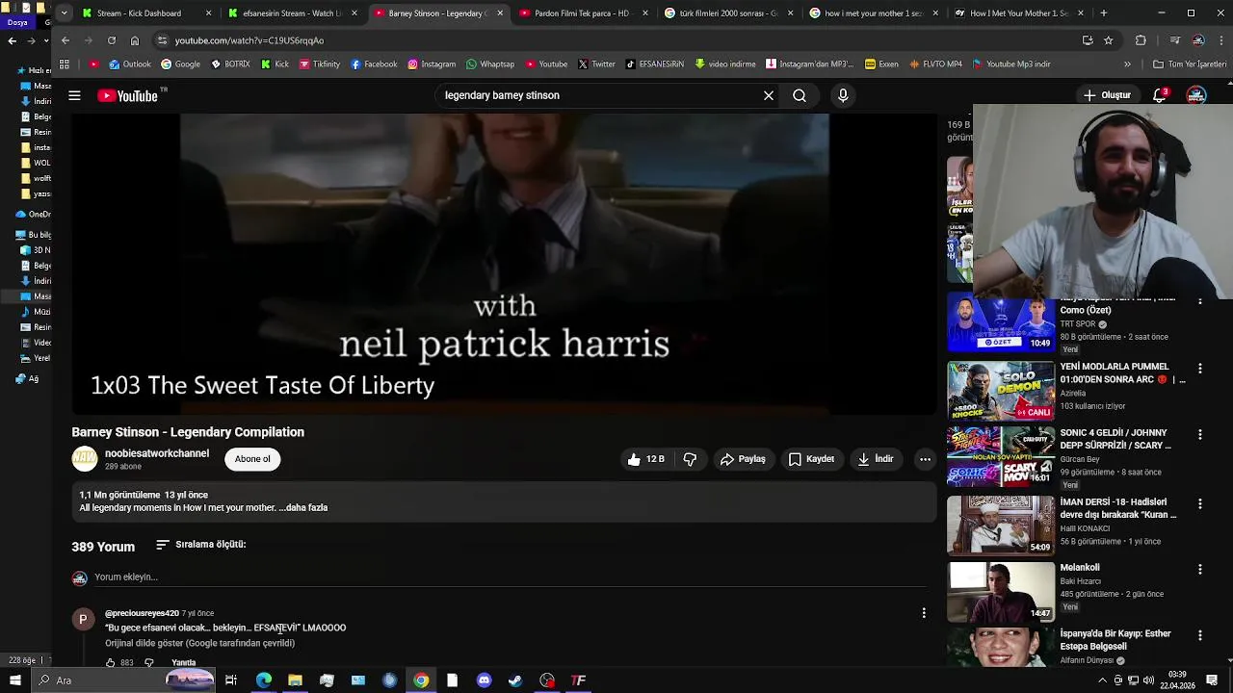Like the video with thumbs up

(x=646, y=459)
